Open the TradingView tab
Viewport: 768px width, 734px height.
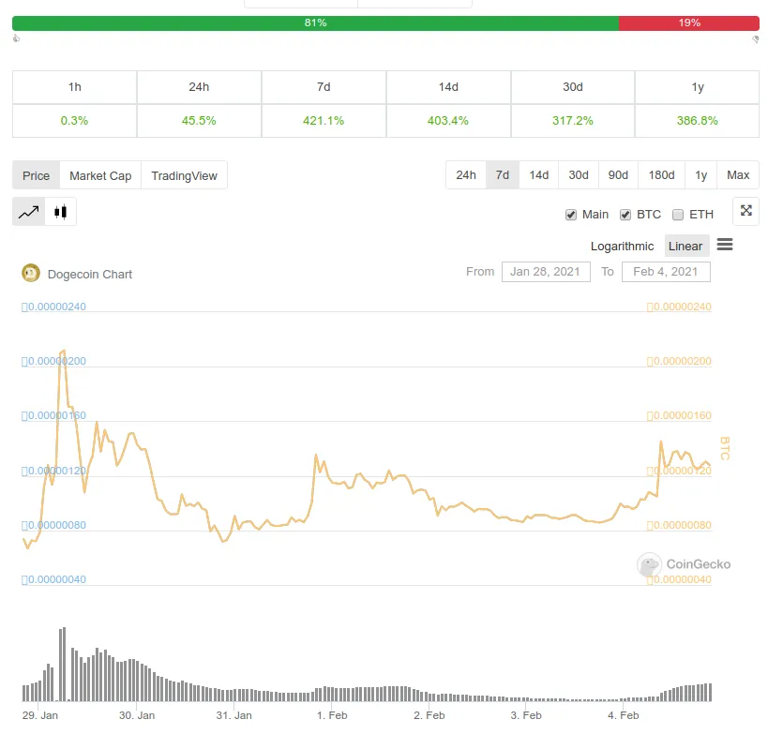coord(184,175)
